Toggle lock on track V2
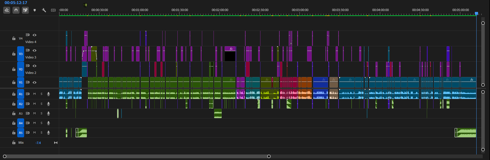 14,69
